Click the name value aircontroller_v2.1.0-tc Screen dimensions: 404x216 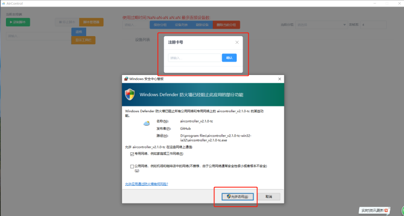(197, 121)
